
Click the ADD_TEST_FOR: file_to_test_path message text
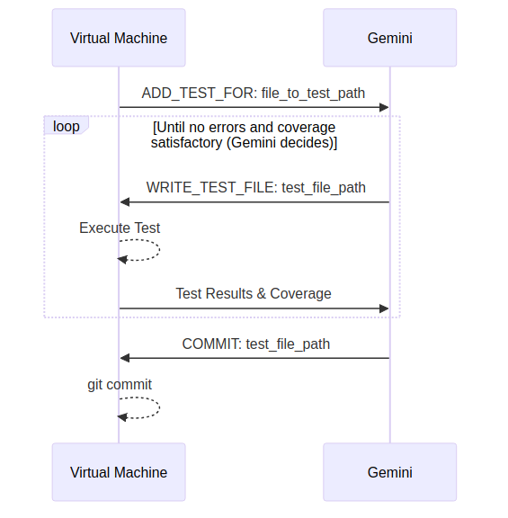click(x=254, y=93)
